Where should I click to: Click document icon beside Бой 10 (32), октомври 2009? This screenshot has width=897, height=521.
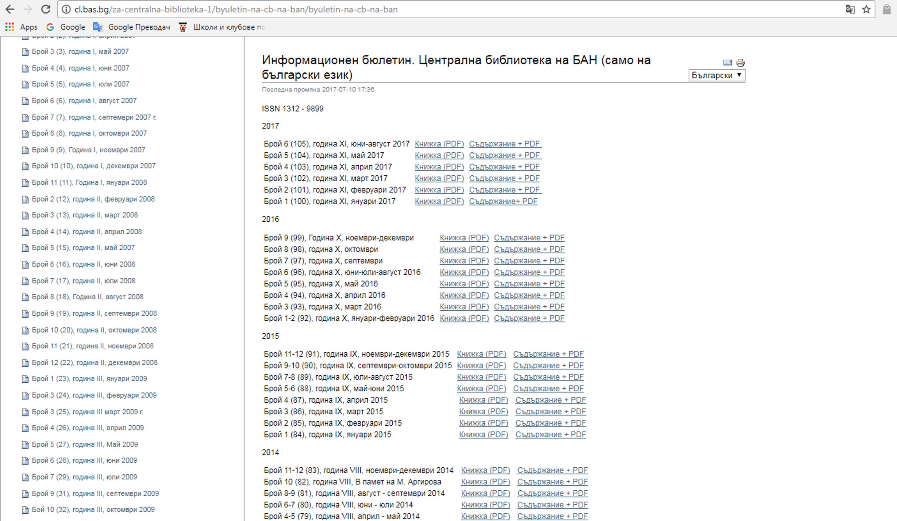click(x=25, y=510)
